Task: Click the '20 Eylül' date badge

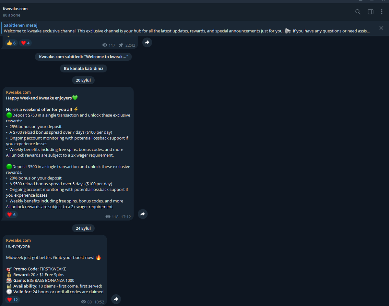Action: (x=83, y=80)
